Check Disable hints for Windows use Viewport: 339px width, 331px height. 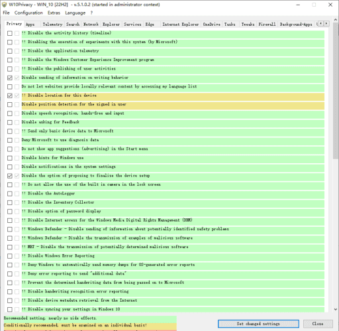pyautogui.click(x=9, y=158)
